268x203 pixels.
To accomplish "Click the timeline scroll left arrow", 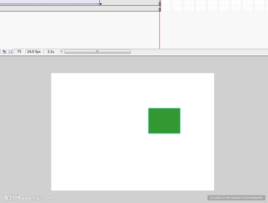I will pyautogui.click(x=61, y=51).
